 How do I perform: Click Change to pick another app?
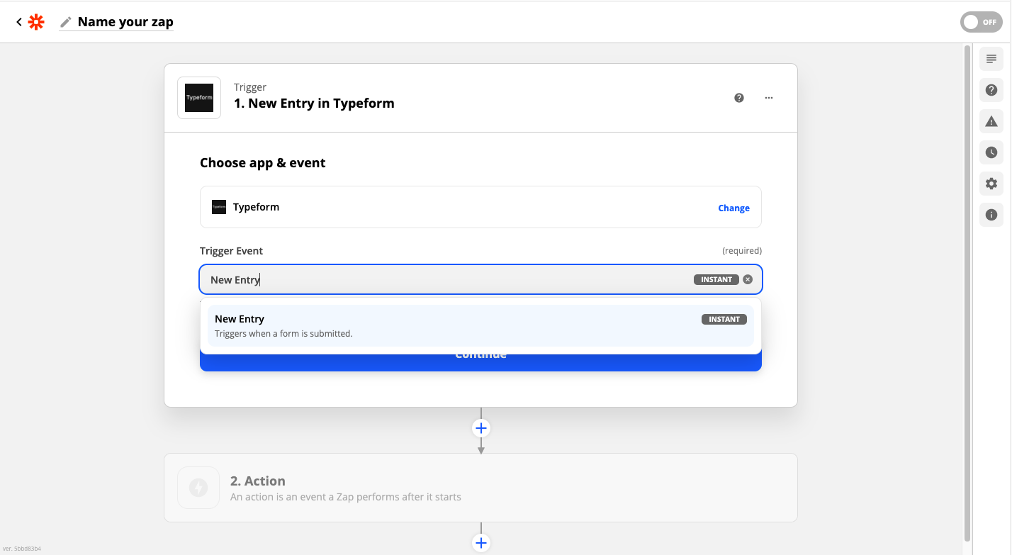pyautogui.click(x=733, y=208)
